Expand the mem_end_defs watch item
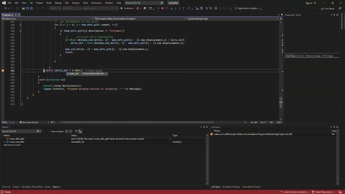The height and width of the screenshot is (194, 345). (x=4, y=142)
